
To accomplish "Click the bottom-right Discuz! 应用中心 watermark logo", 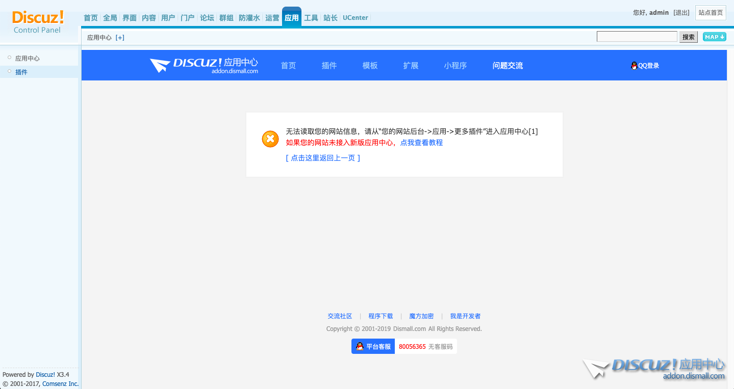I will pyautogui.click(x=654, y=368).
